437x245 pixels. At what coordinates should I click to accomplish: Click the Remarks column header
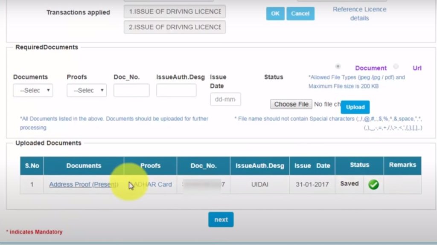click(x=402, y=166)
